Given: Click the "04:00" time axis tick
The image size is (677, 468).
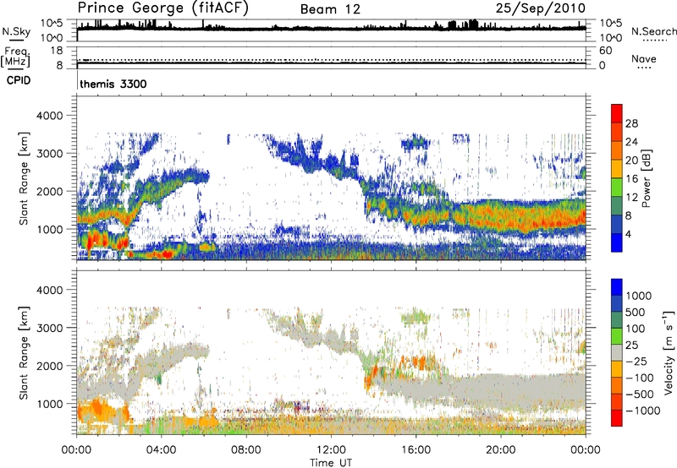Looking at the screenshot, I should [162, 450].
